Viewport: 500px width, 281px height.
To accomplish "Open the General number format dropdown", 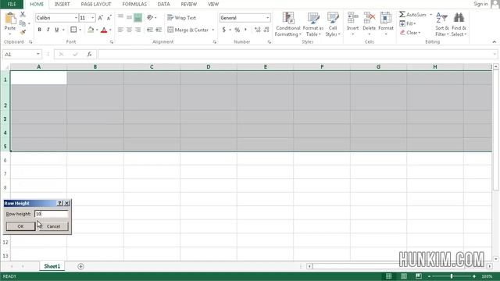I will click(x=267, y=18).
